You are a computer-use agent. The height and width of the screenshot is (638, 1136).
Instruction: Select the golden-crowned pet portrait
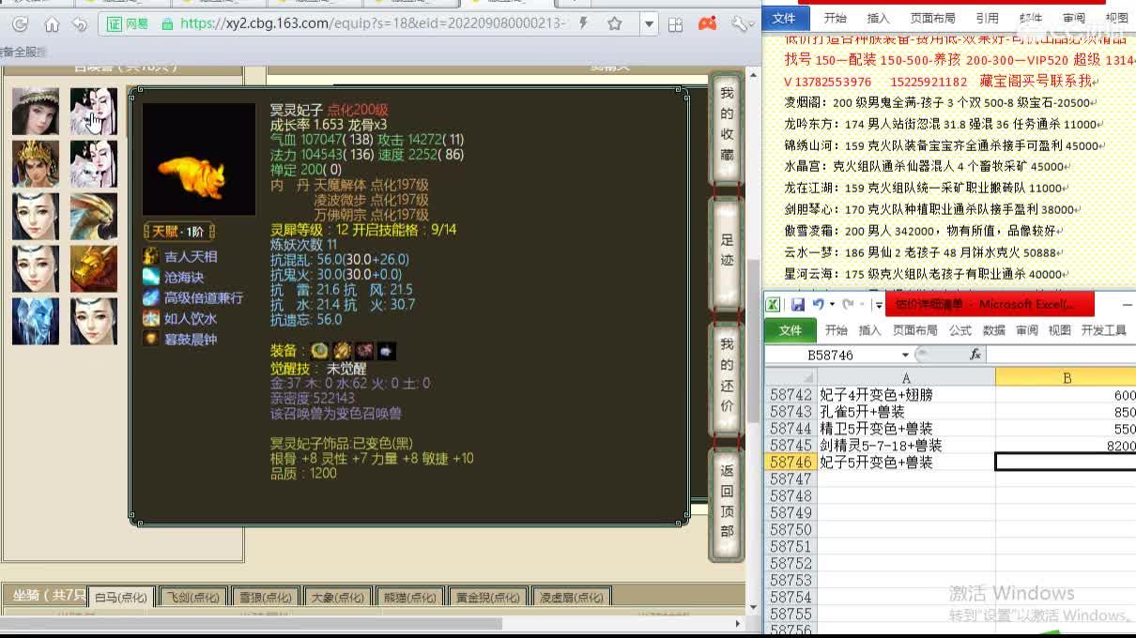click(x=36, y=164)
